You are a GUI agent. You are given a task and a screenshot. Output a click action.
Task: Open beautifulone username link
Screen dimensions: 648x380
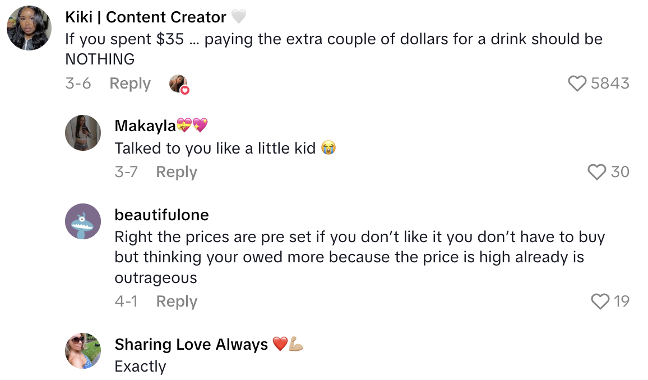[x=161, y=215]
